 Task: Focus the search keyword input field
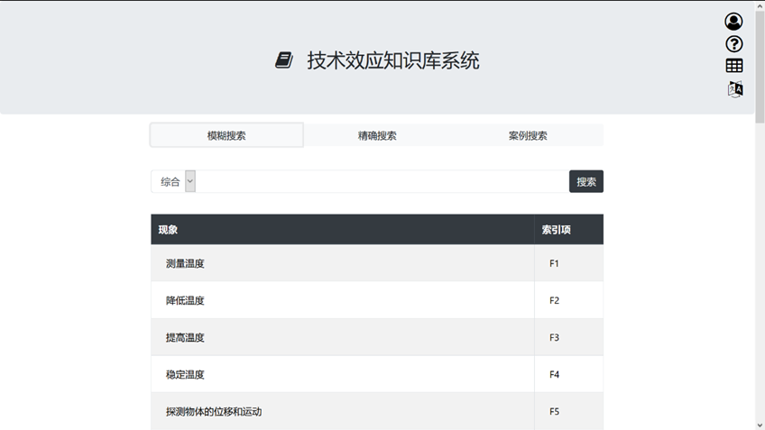(382, 181)
